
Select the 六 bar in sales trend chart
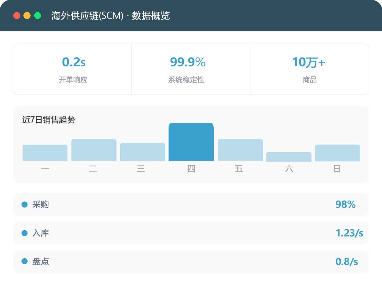(x=289, y=157)
